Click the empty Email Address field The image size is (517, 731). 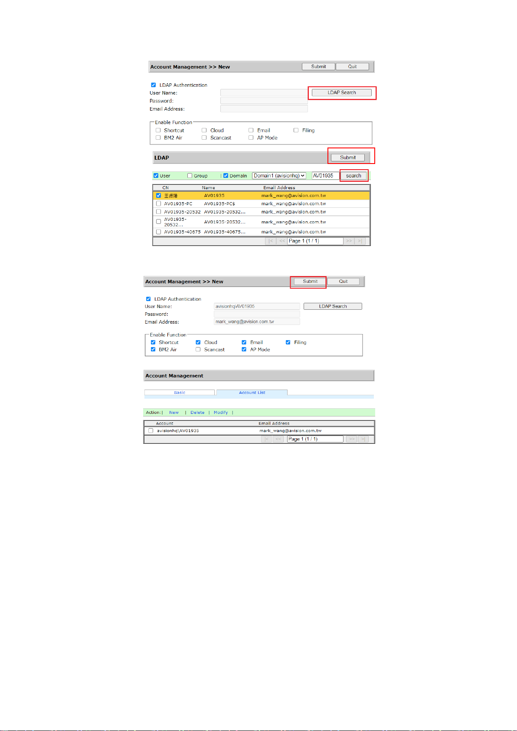click(264, 108)
